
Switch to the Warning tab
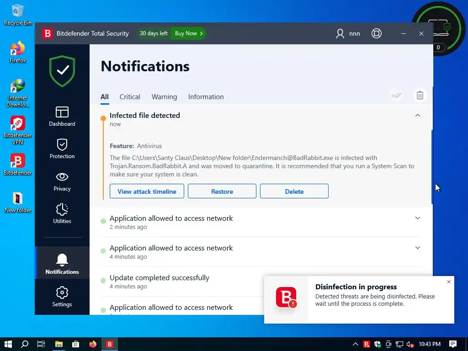click(164, 97)
